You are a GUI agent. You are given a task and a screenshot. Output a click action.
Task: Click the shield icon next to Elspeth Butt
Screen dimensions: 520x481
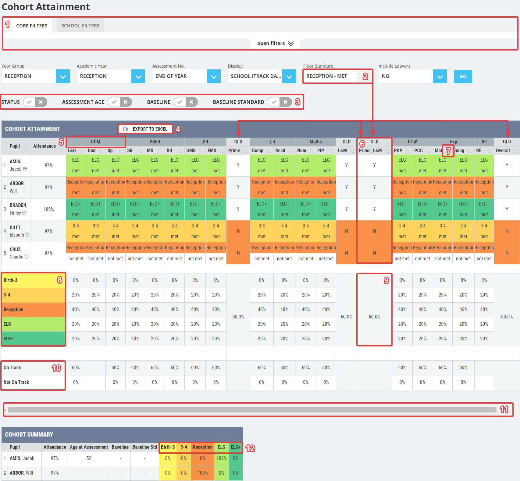tap(27, 235)
